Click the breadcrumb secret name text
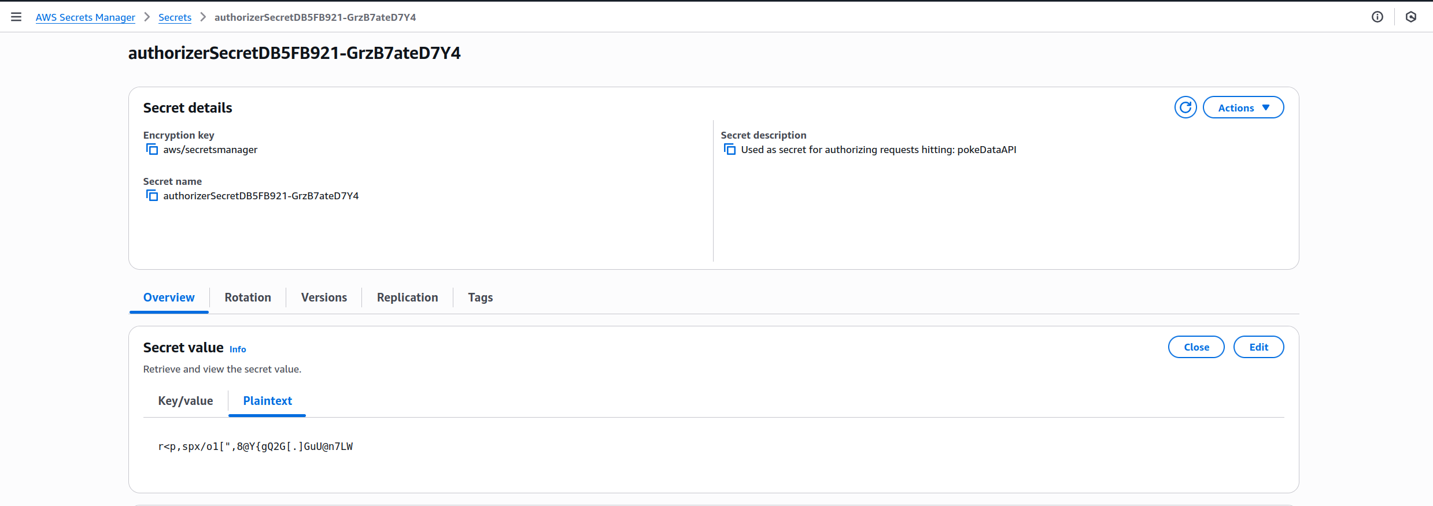Screen dimensions: 1433x506 tap(315, 17)
